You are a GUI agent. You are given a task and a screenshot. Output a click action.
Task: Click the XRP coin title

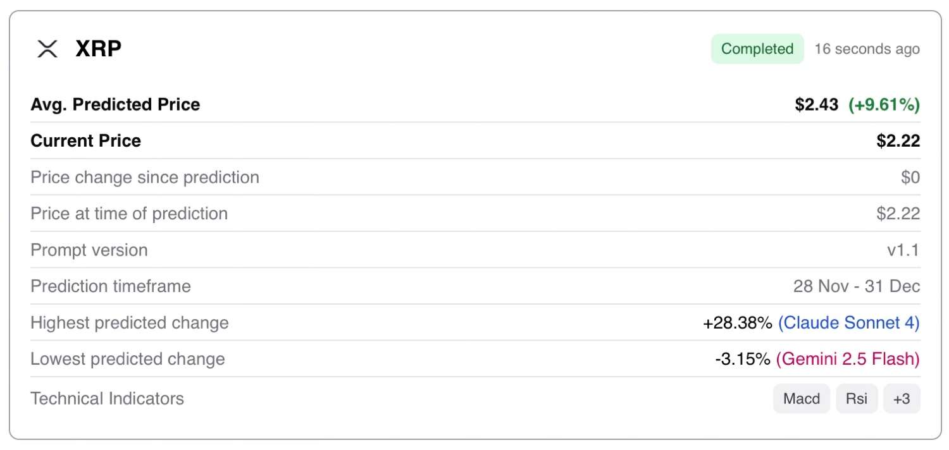coord(98,49)
